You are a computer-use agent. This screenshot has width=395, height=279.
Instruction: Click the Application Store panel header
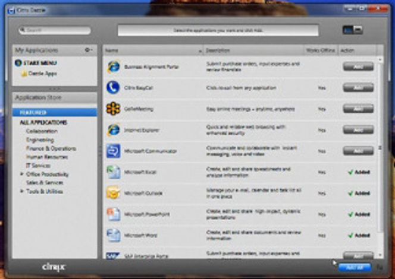55,97
